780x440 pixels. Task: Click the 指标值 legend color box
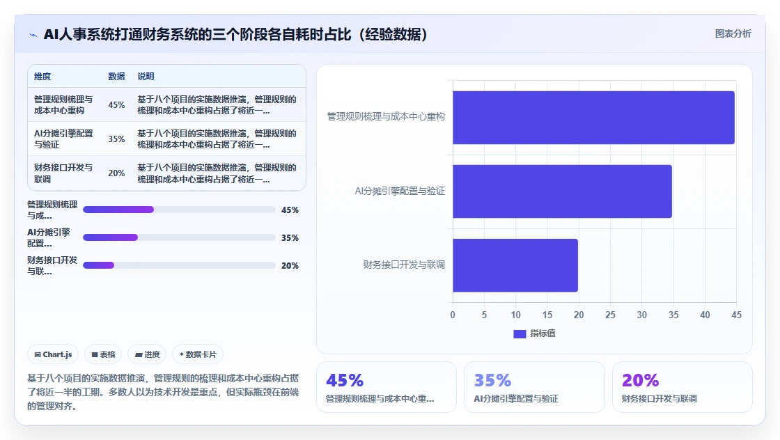point(520,334)
